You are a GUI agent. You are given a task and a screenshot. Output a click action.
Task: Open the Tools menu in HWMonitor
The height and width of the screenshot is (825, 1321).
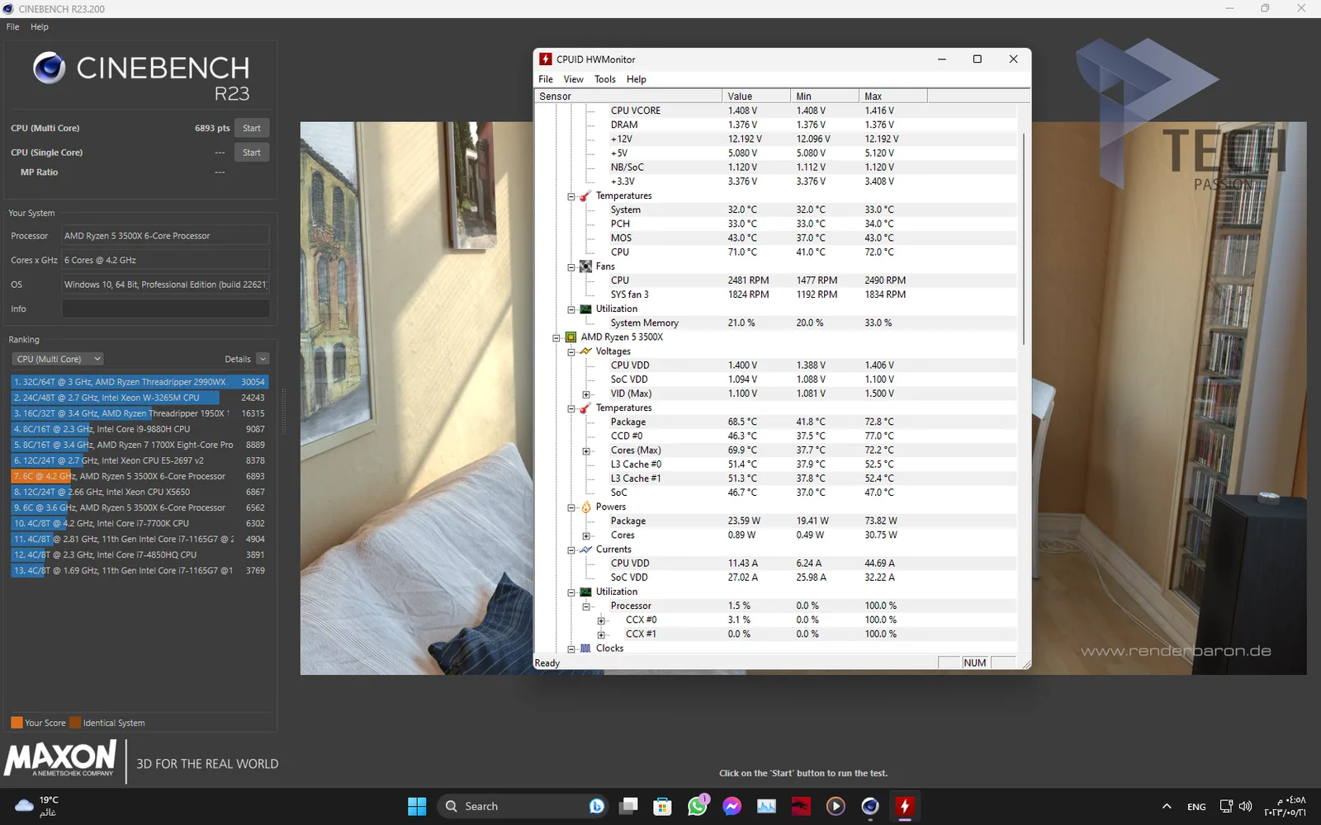pyautogui.click(x=605, y=79)
